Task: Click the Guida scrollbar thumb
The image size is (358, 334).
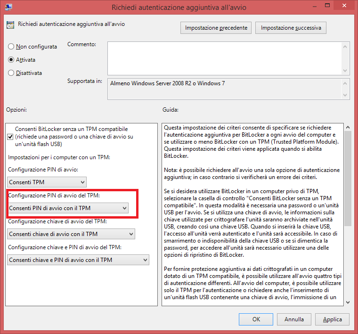Action: [348, 179]
